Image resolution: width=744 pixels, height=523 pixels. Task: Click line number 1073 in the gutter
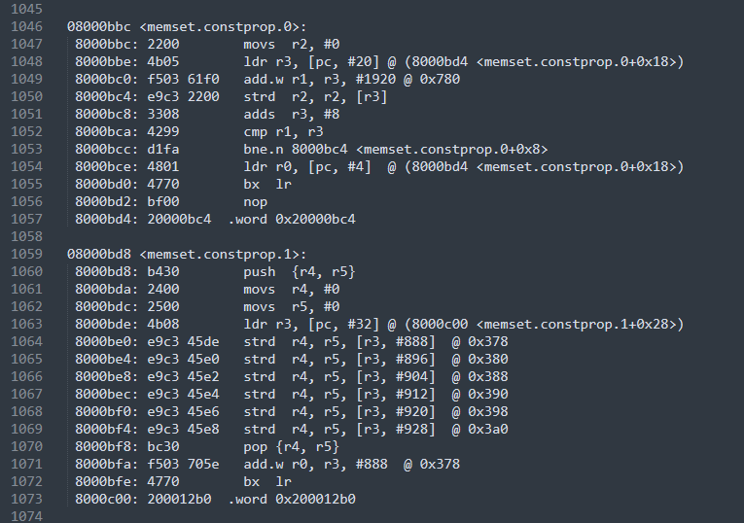tap(26, 499)
